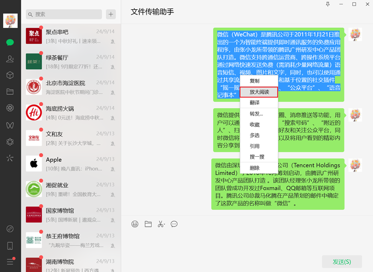Choose 放大阅读 from the context menu
Image resolution: width=373 pixels, height=272 pixels.
(259, 92)
